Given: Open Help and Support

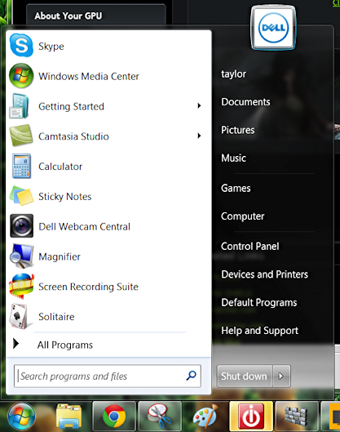Looking at the screenshot, I should click(x=259, y=331).
